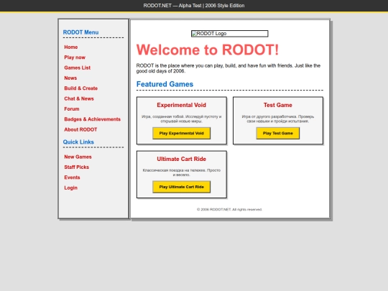Click Play Test Game button
The height and width of the screenshot is (291, 388).
[277, 134]
